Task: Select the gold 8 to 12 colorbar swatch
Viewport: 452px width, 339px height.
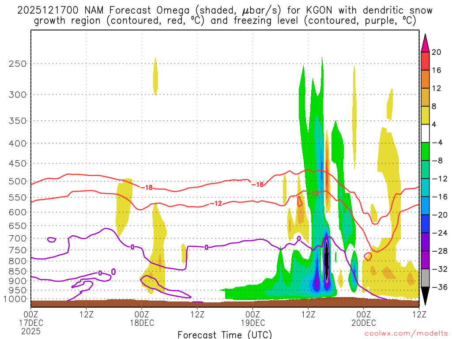Action: click(425, 97)
